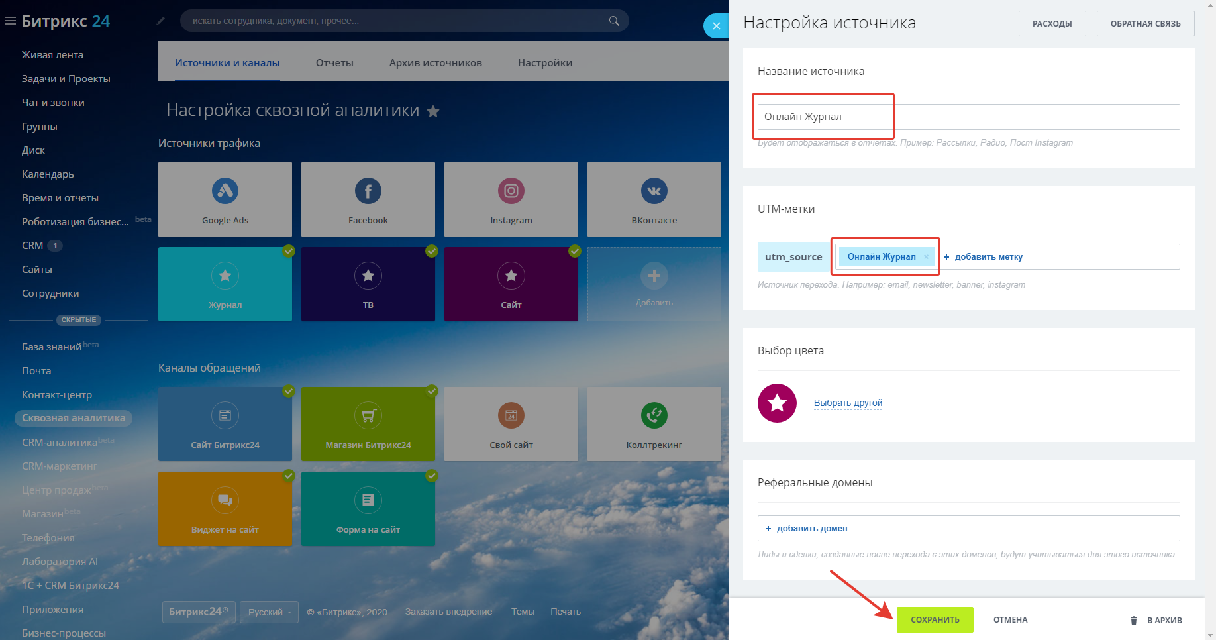Open Сотрудники in the sidebar
Screen dimensions: 1216x640
point(50,293)
